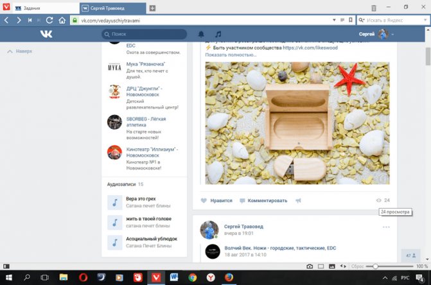The image size is (431, 285).
Task: Open Волчий Век. Ножи community link
Action: 280,248
